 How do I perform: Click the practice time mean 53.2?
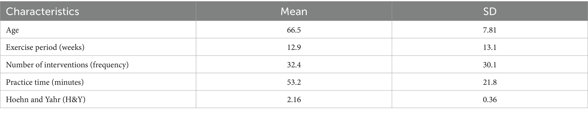[294, 82]
